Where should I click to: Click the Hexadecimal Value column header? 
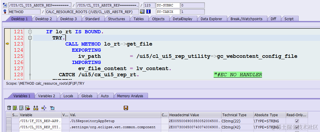pyautogui.click(x=195, y=115)
